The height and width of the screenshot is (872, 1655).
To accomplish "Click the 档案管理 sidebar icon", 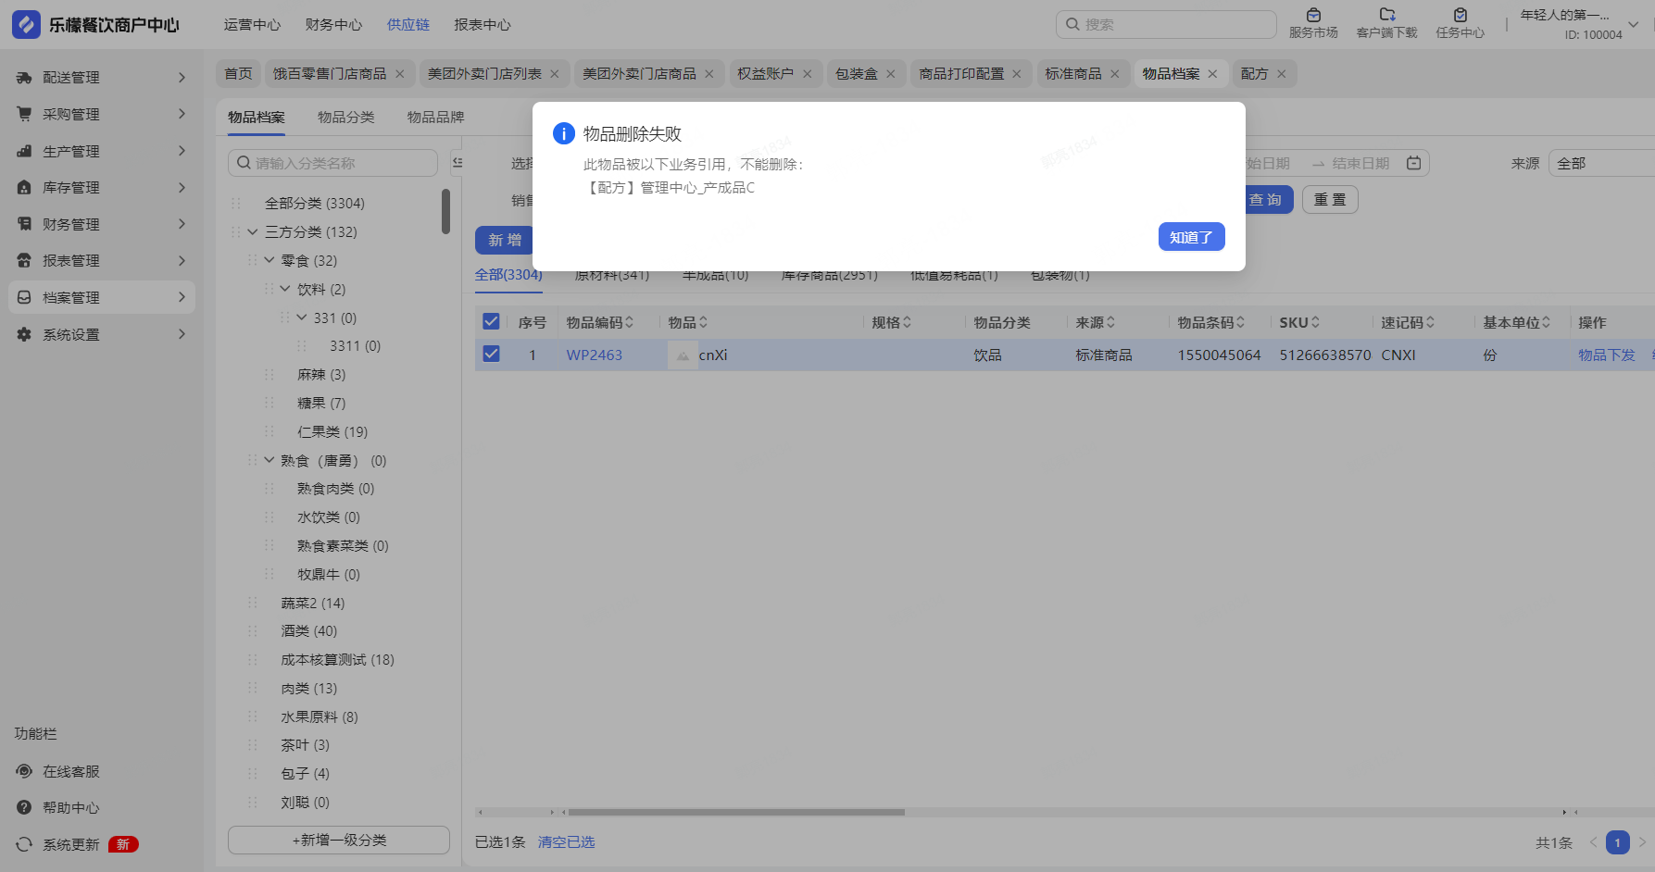I will click(24, 297).
